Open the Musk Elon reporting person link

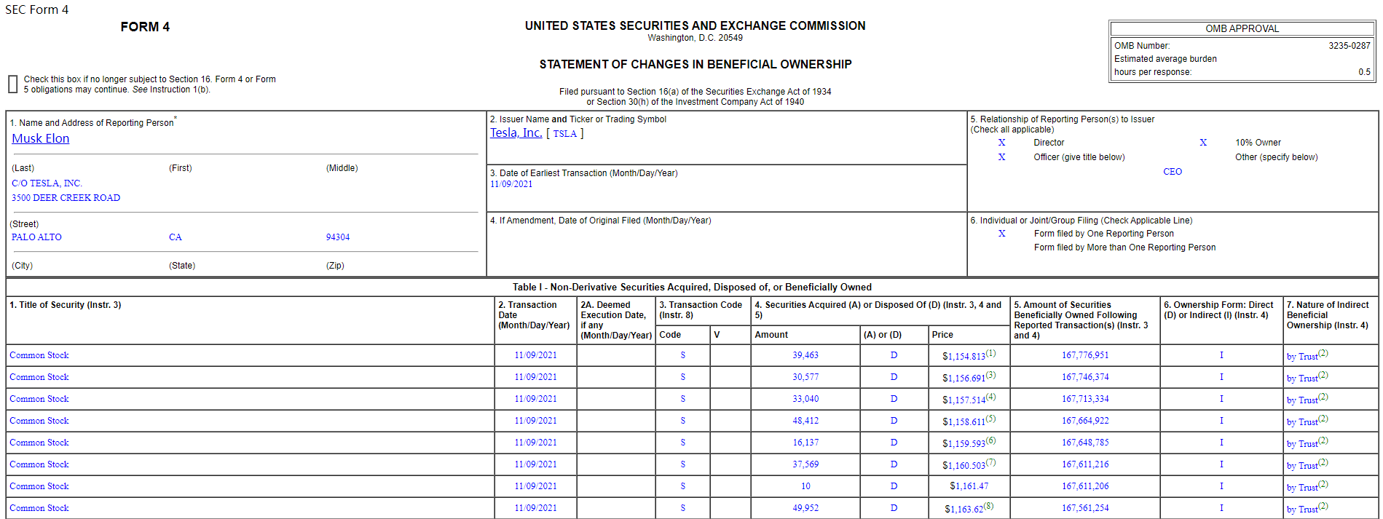40,138
